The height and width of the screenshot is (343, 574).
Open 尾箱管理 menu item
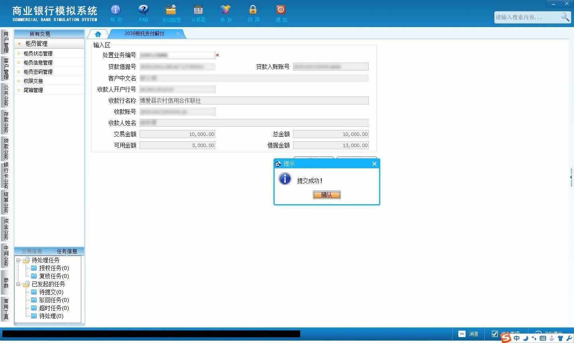[33, 90]
